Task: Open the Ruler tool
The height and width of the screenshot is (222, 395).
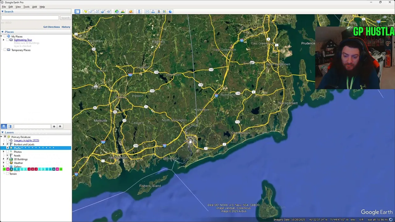Action: tap(139, 11)
